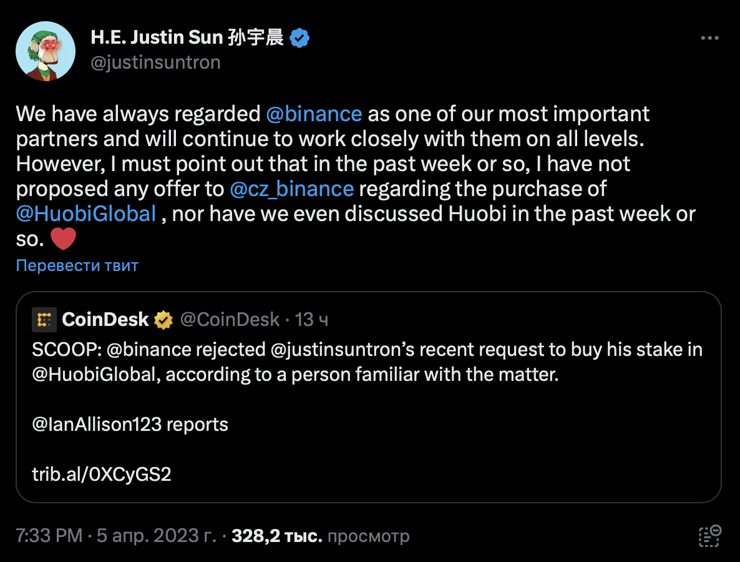Viewport: 740px width, 562px height.
Task: Click the 'Перевести твит' translate link
Action: click(77, 265)
